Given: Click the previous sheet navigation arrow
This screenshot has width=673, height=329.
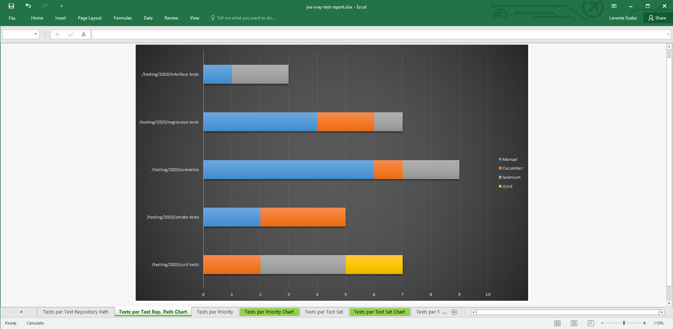Looking at the screenshot, I should (11, 312).
